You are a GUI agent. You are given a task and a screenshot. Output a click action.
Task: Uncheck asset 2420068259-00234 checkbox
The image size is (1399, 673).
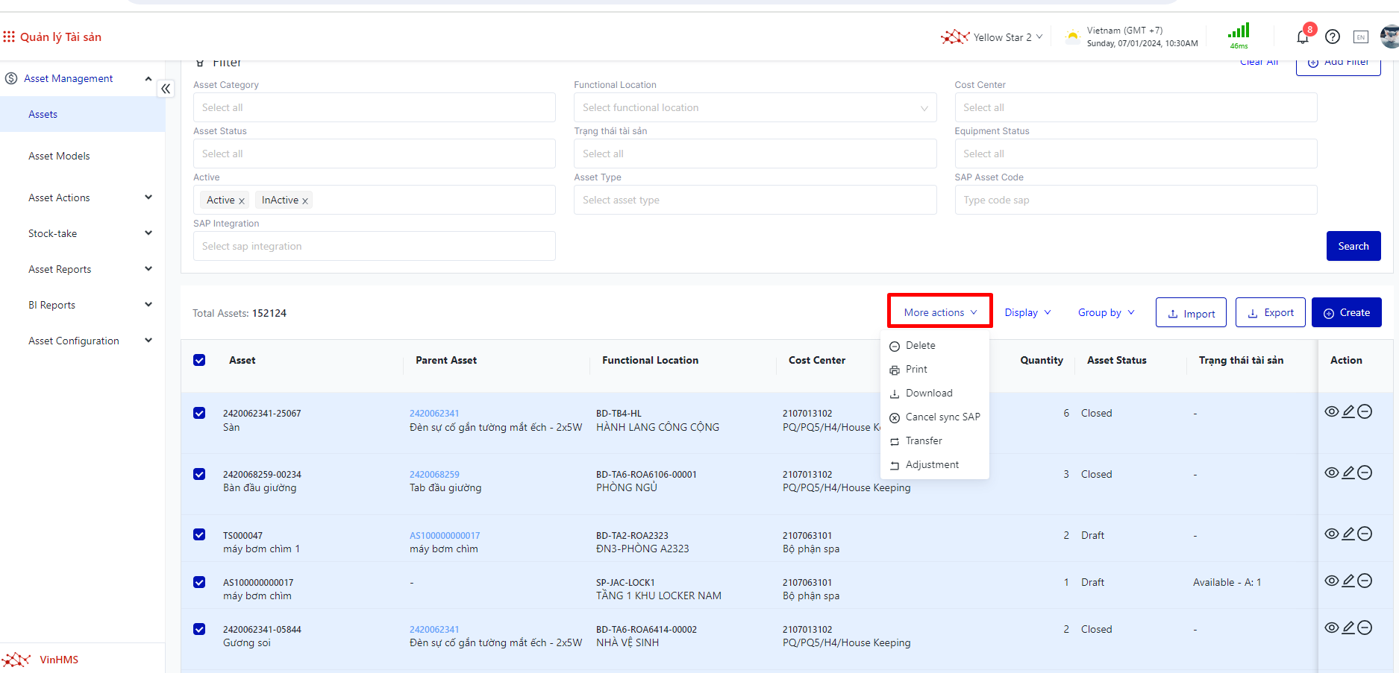(199, 474)
